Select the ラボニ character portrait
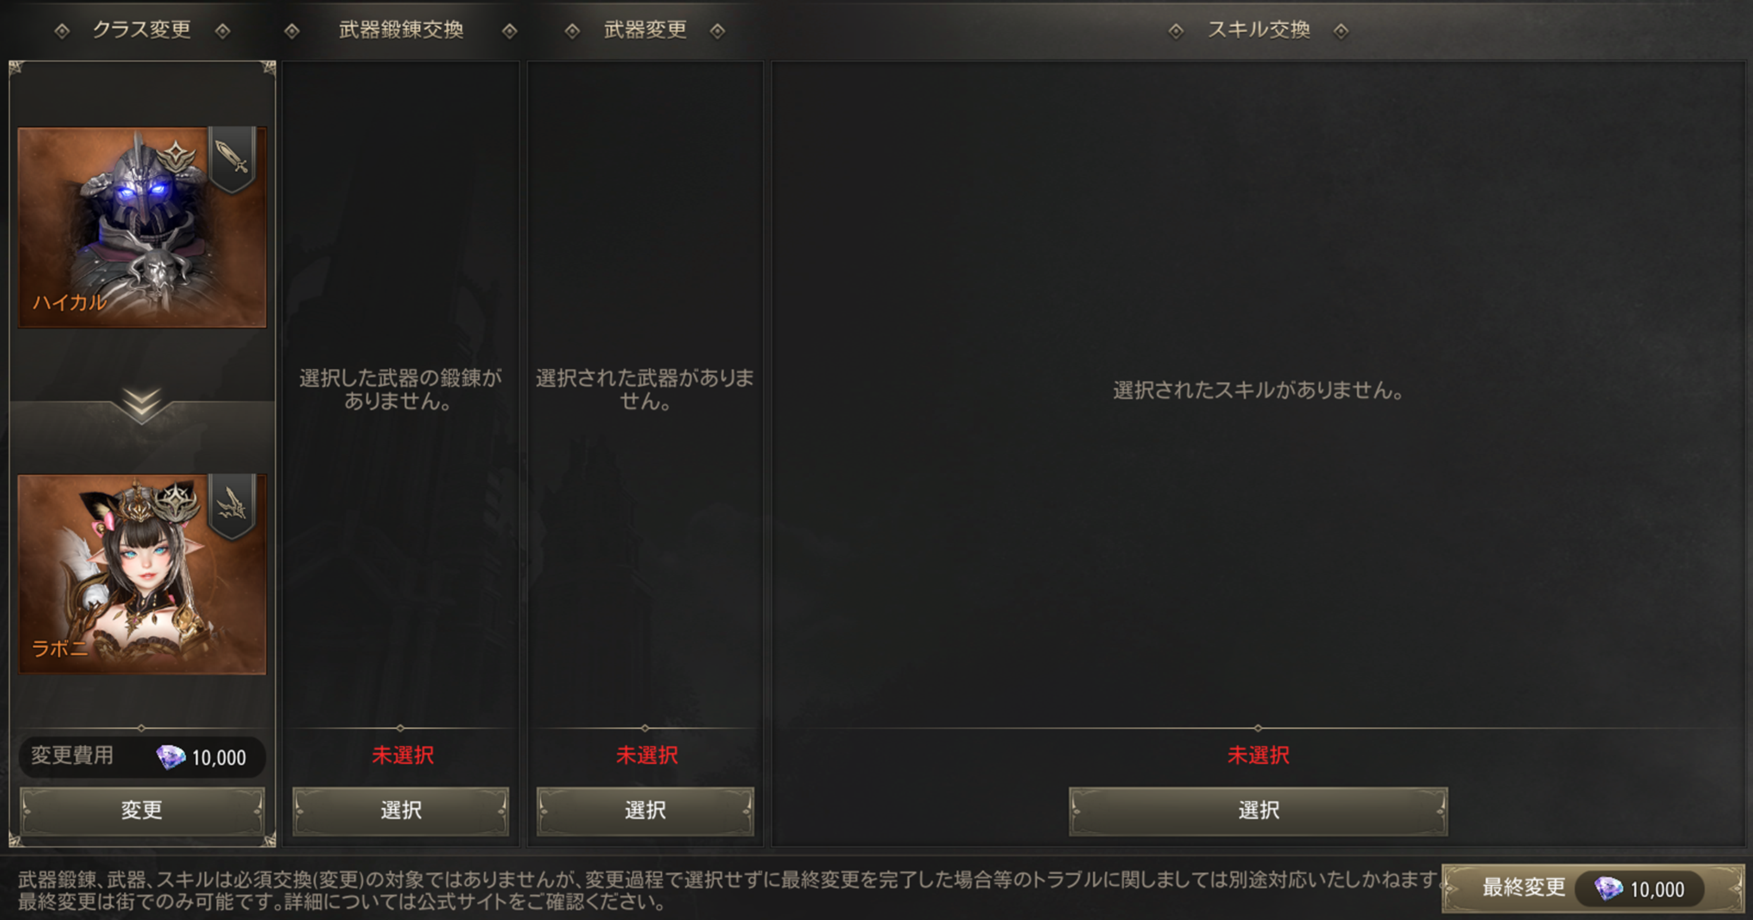This screenshot has height=920, width=1753. tap(142, 575)
